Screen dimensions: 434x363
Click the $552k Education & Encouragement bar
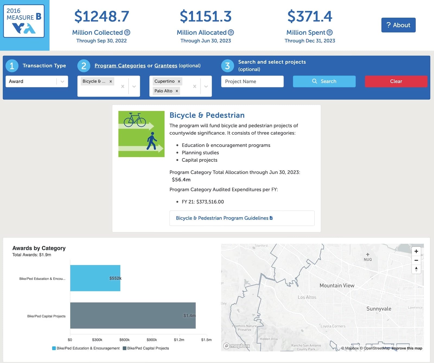(95, 278)
